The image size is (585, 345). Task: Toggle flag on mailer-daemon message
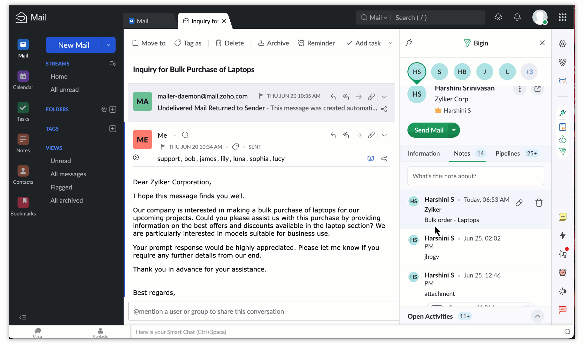click(261, 96)
